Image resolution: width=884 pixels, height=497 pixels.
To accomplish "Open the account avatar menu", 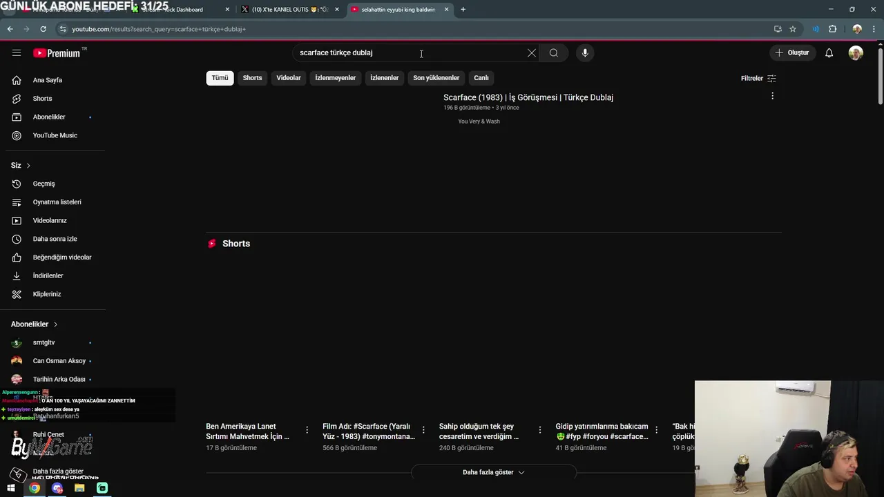I will coord(856,53).
